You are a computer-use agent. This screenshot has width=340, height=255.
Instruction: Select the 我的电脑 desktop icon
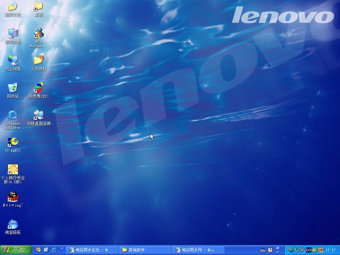[x=13, y=34]
